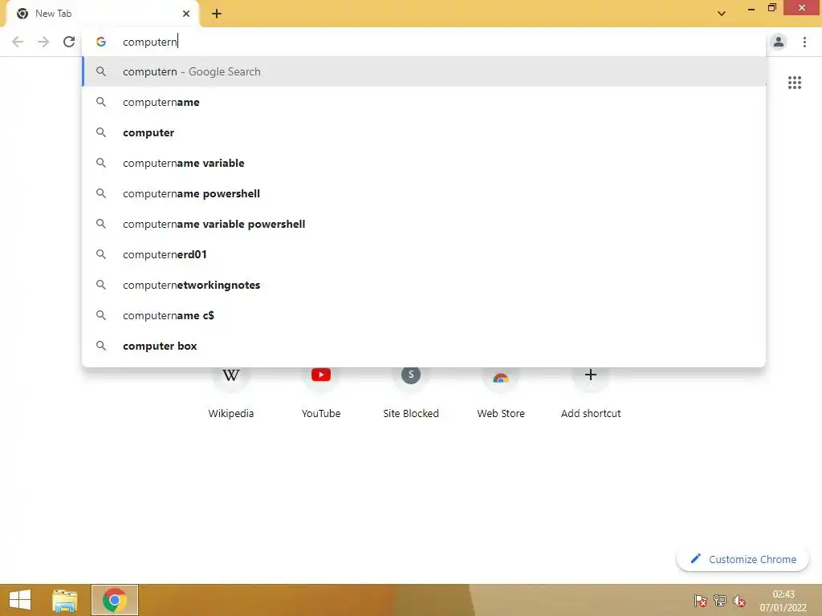
Task: Open a new tab with plus button
Action: (217, 14)
